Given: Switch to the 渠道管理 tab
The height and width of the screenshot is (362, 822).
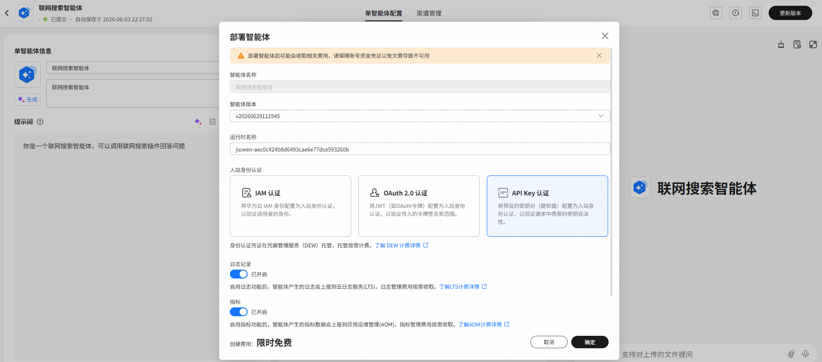Looking at the screenshot, I should 429,13.
